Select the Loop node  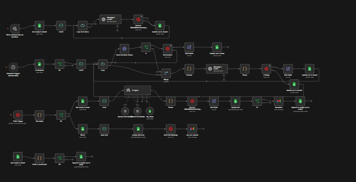103,64
